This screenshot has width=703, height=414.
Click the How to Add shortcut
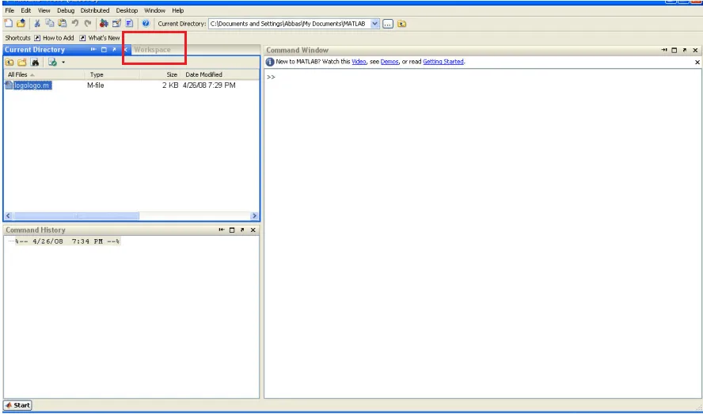click(55, 38)
